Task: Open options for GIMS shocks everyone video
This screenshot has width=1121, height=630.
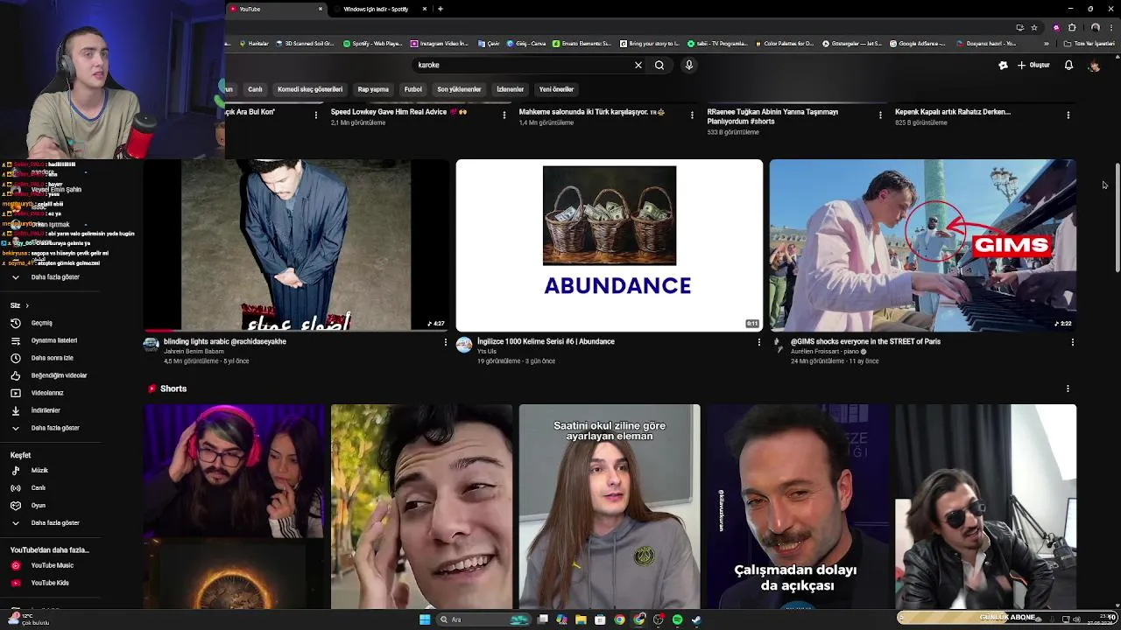Action: pos(1072,342)
